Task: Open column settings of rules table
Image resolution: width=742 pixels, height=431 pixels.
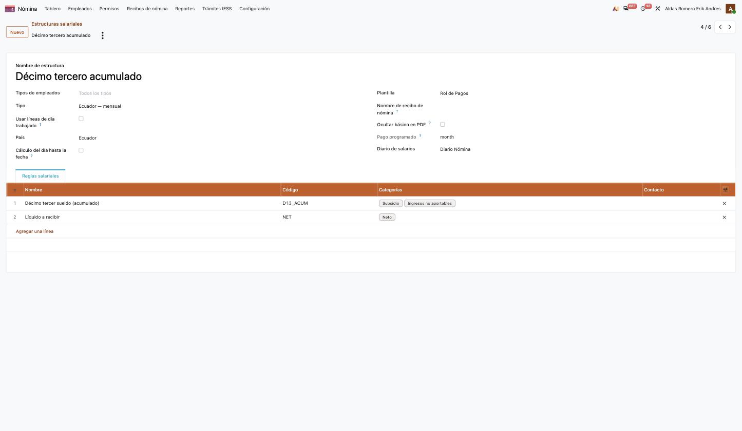Action: 725,190
